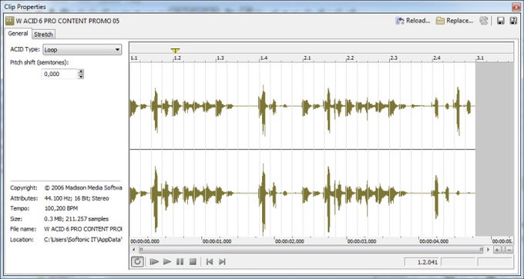
Task: Click the empty selection length field
Action: coord(495,262)
